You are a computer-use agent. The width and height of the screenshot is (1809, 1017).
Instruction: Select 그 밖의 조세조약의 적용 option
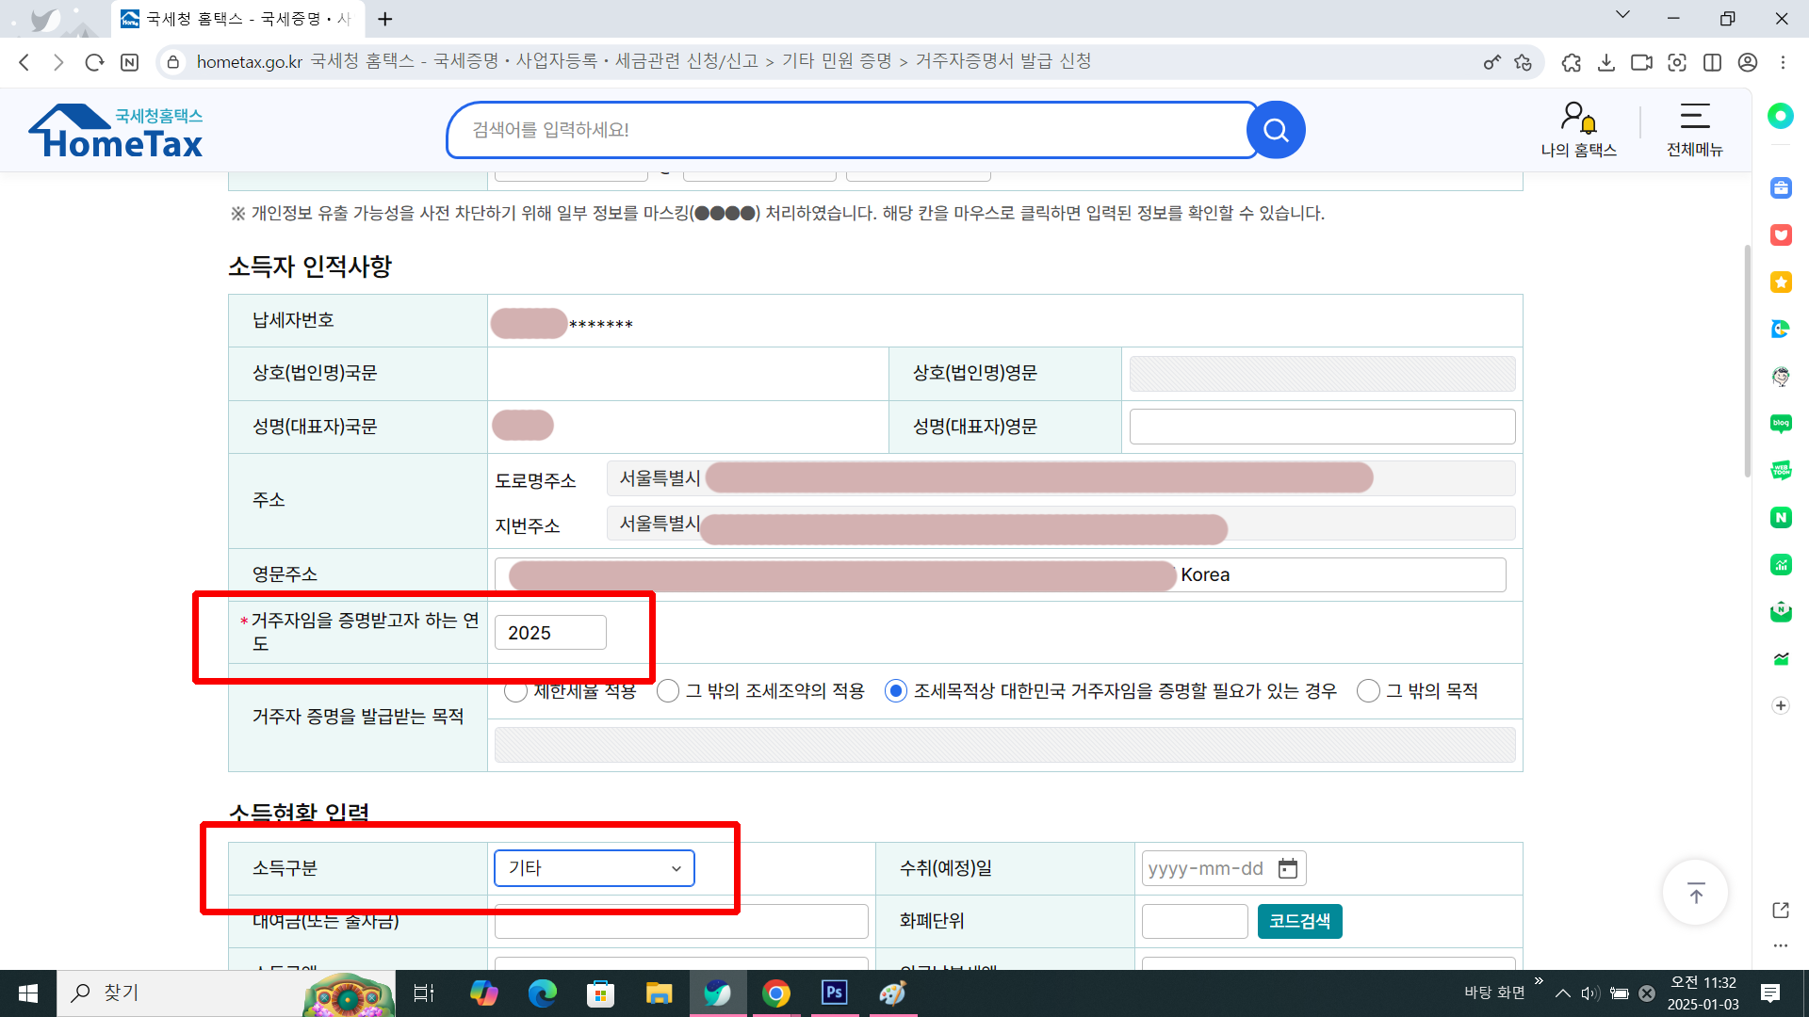[668, 691]
